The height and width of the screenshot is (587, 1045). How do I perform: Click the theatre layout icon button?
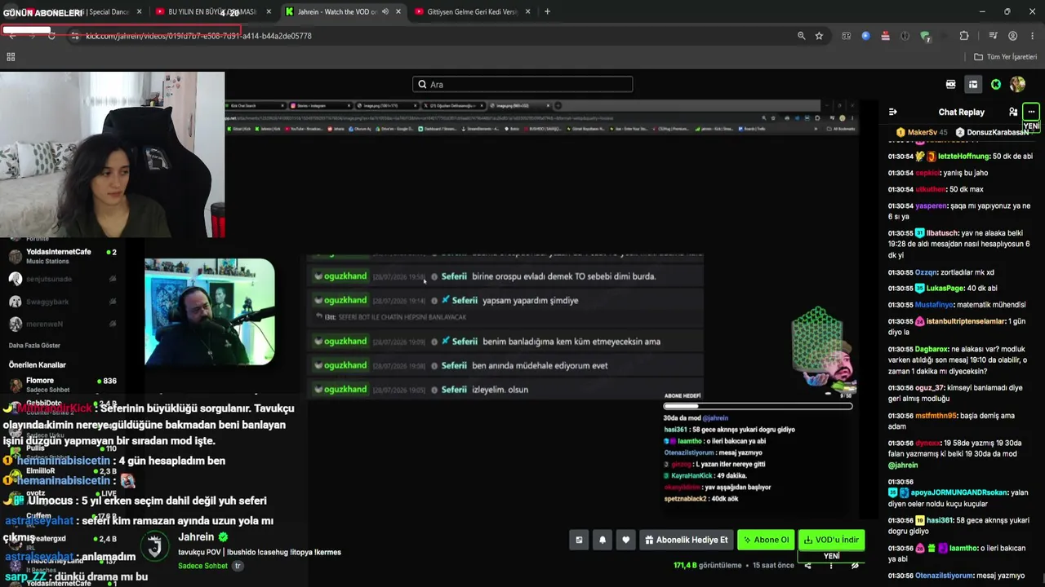coord(579,540)
